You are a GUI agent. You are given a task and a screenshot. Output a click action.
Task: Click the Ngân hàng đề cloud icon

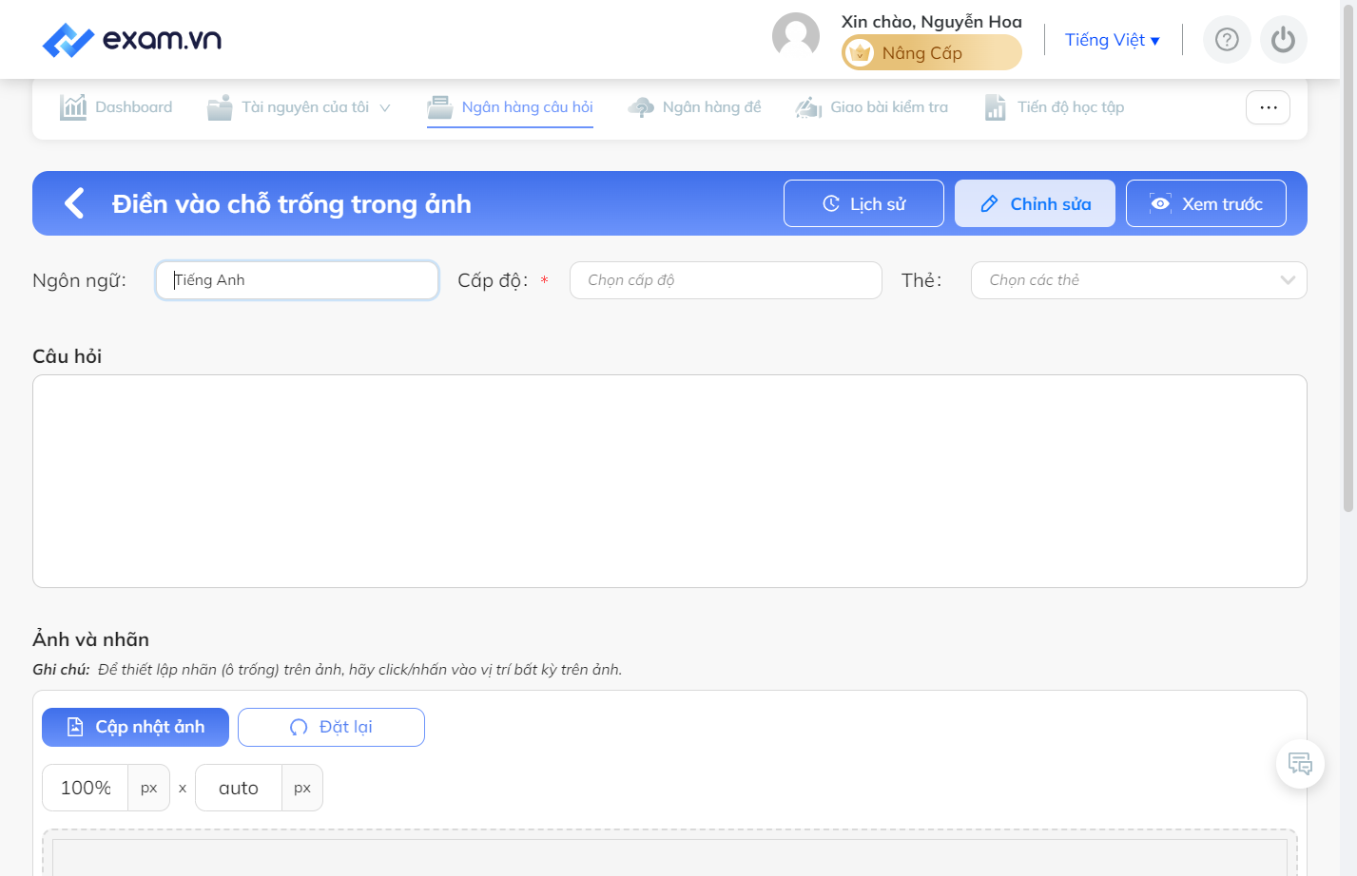click(641, 107)
